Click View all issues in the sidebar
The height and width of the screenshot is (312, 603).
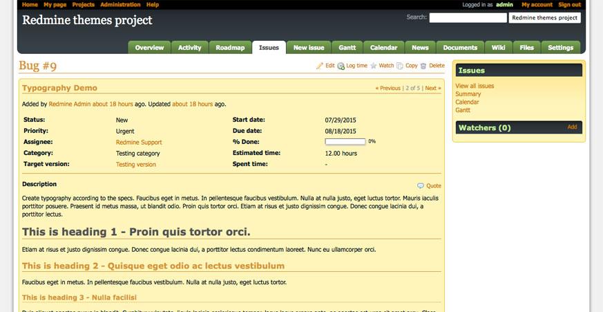click(x=475, y=86)
